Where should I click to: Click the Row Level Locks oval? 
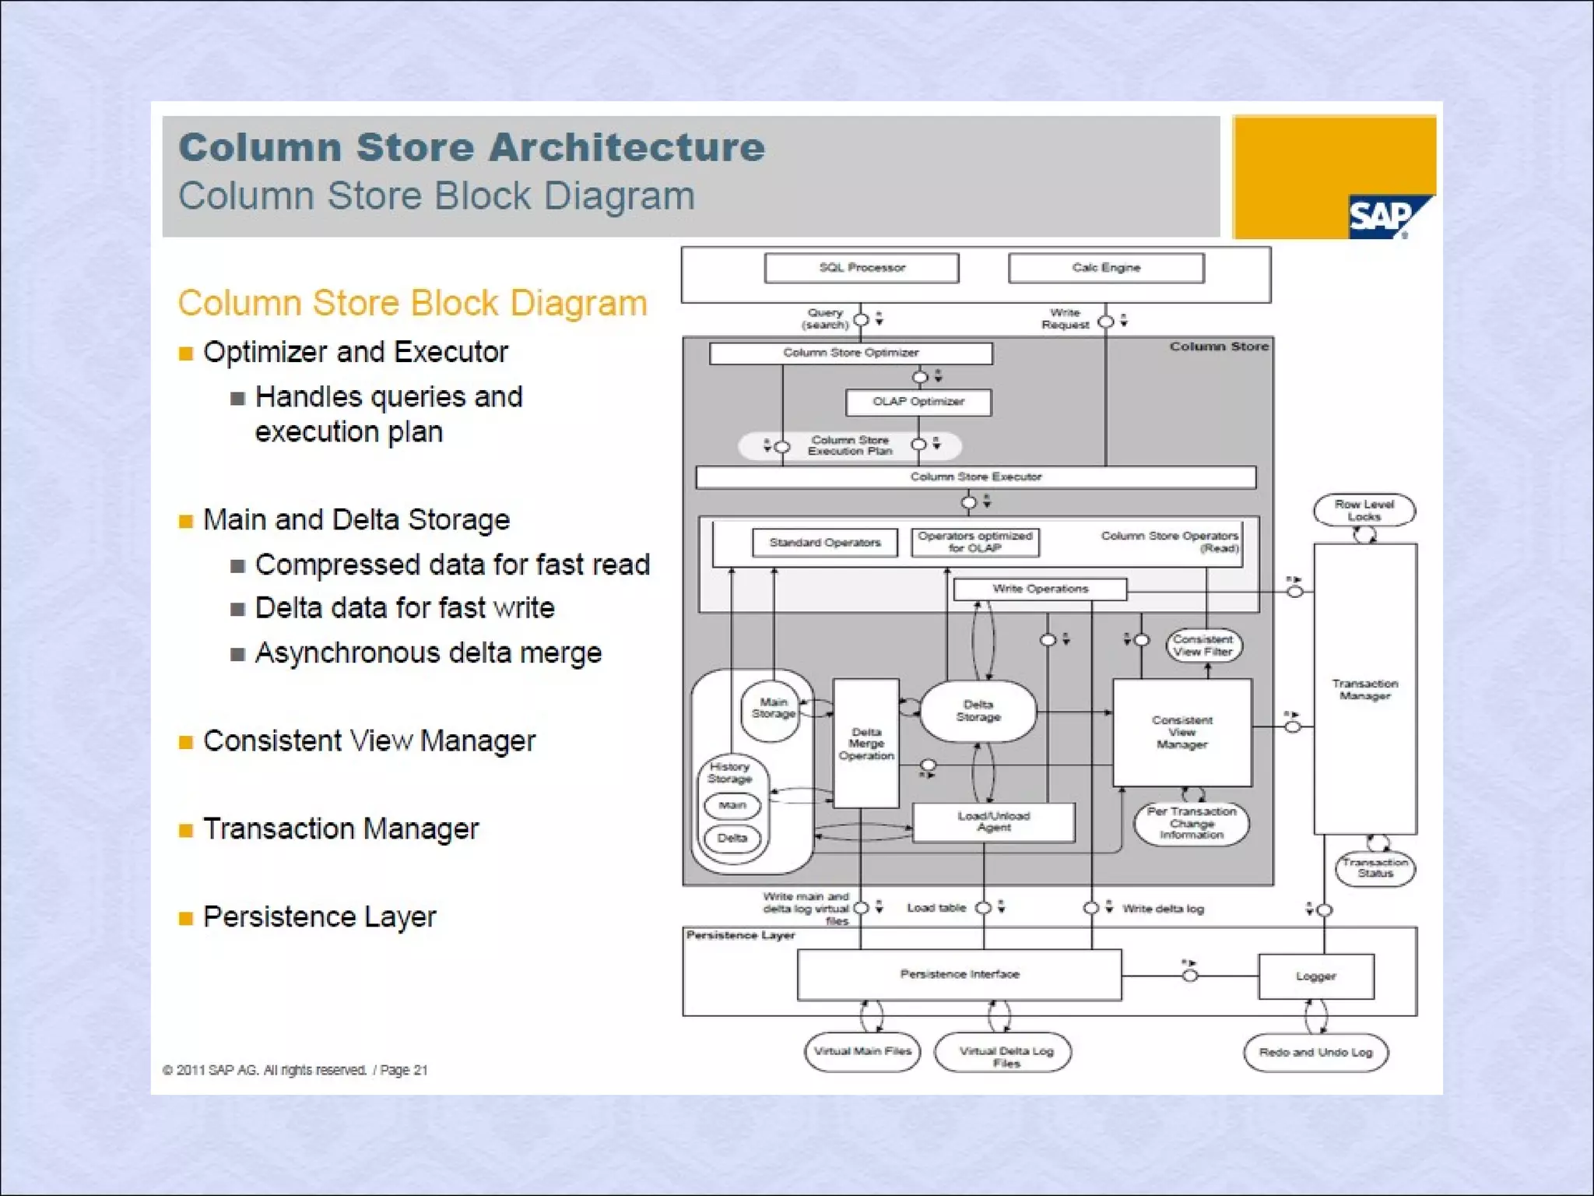coord(1364,510)
